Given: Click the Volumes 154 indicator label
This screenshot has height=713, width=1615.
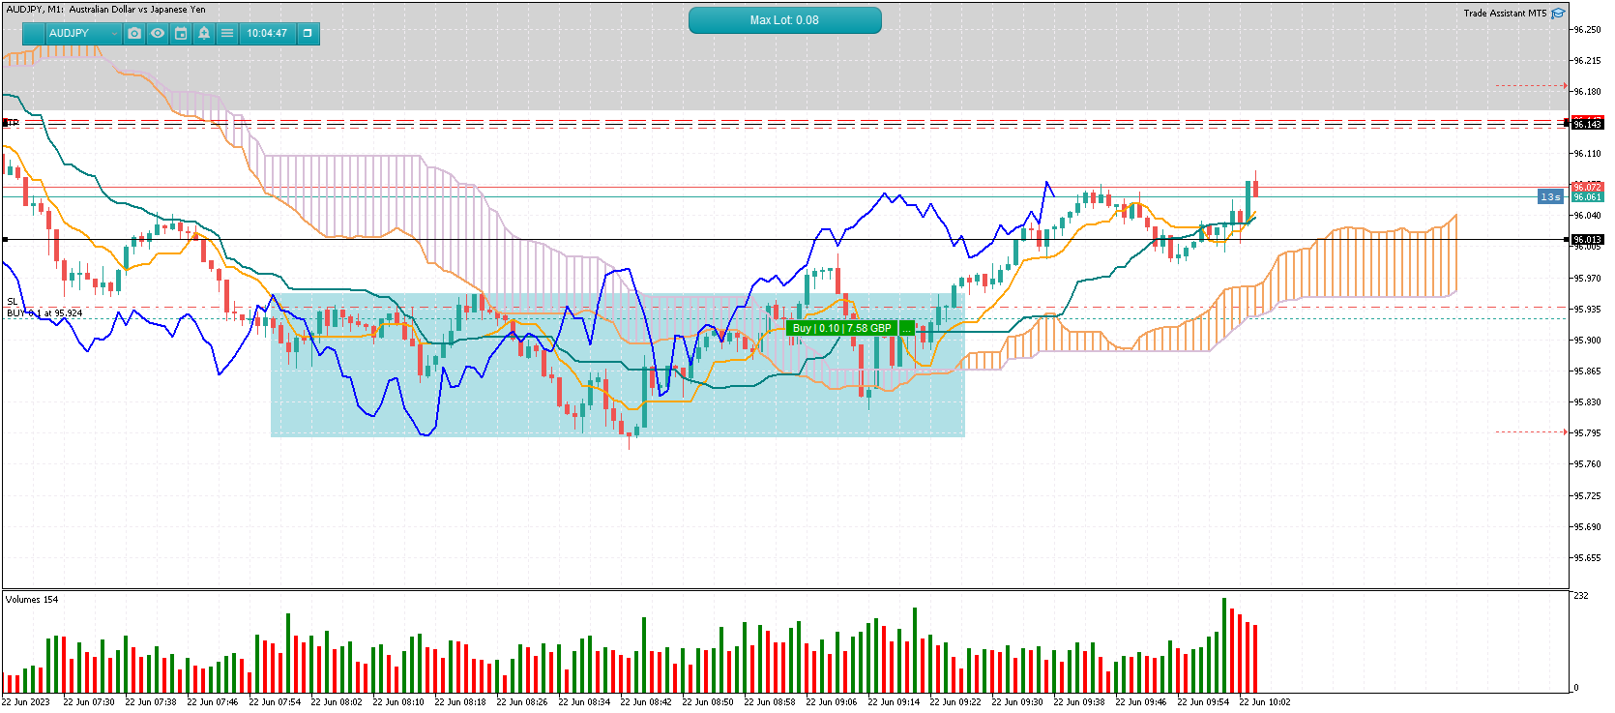Looking at the screenshot, I should 32,600.
